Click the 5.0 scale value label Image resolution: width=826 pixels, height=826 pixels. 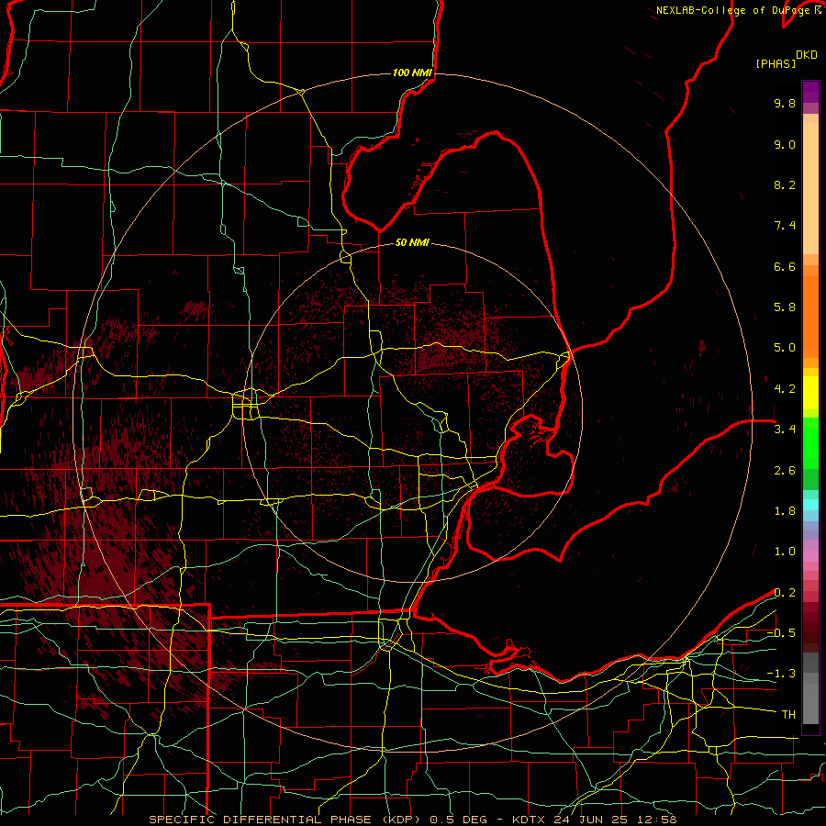pos(785,348)
